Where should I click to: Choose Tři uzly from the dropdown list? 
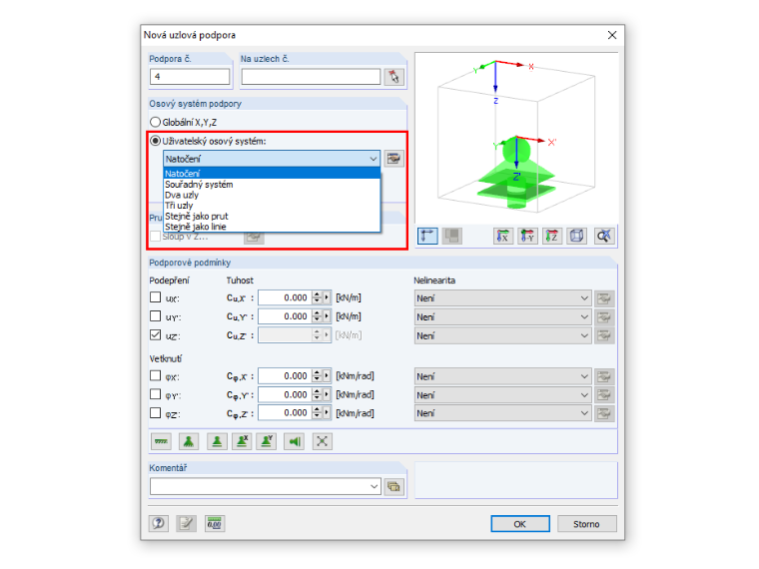pos(272,206)
